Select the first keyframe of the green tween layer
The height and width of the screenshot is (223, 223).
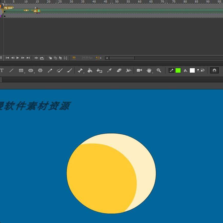tap(5, 12)
